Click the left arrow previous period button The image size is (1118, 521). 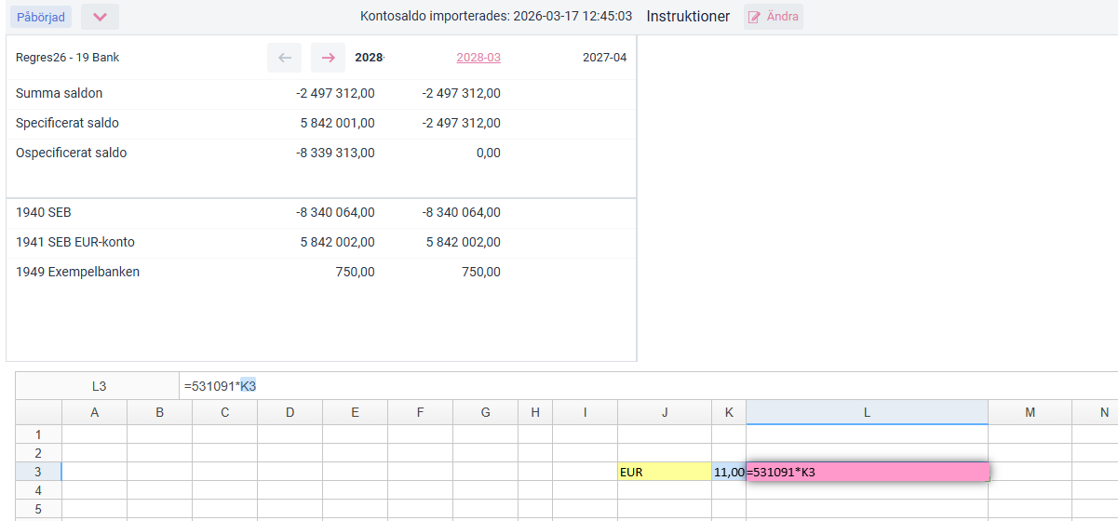(x=284, y=58)
